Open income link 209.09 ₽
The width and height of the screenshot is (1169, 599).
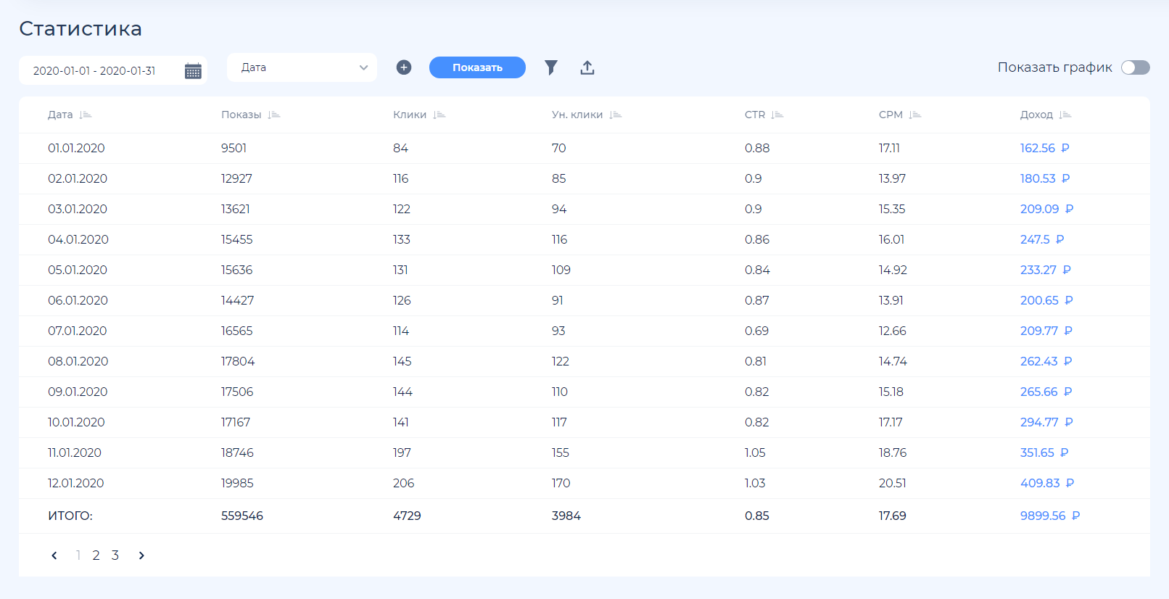tap(1046, 209)
